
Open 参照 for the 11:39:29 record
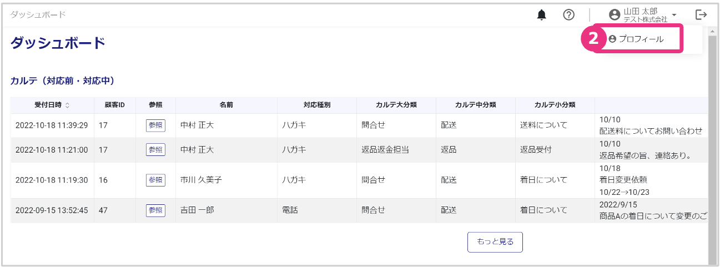click(x=155, y=125)
